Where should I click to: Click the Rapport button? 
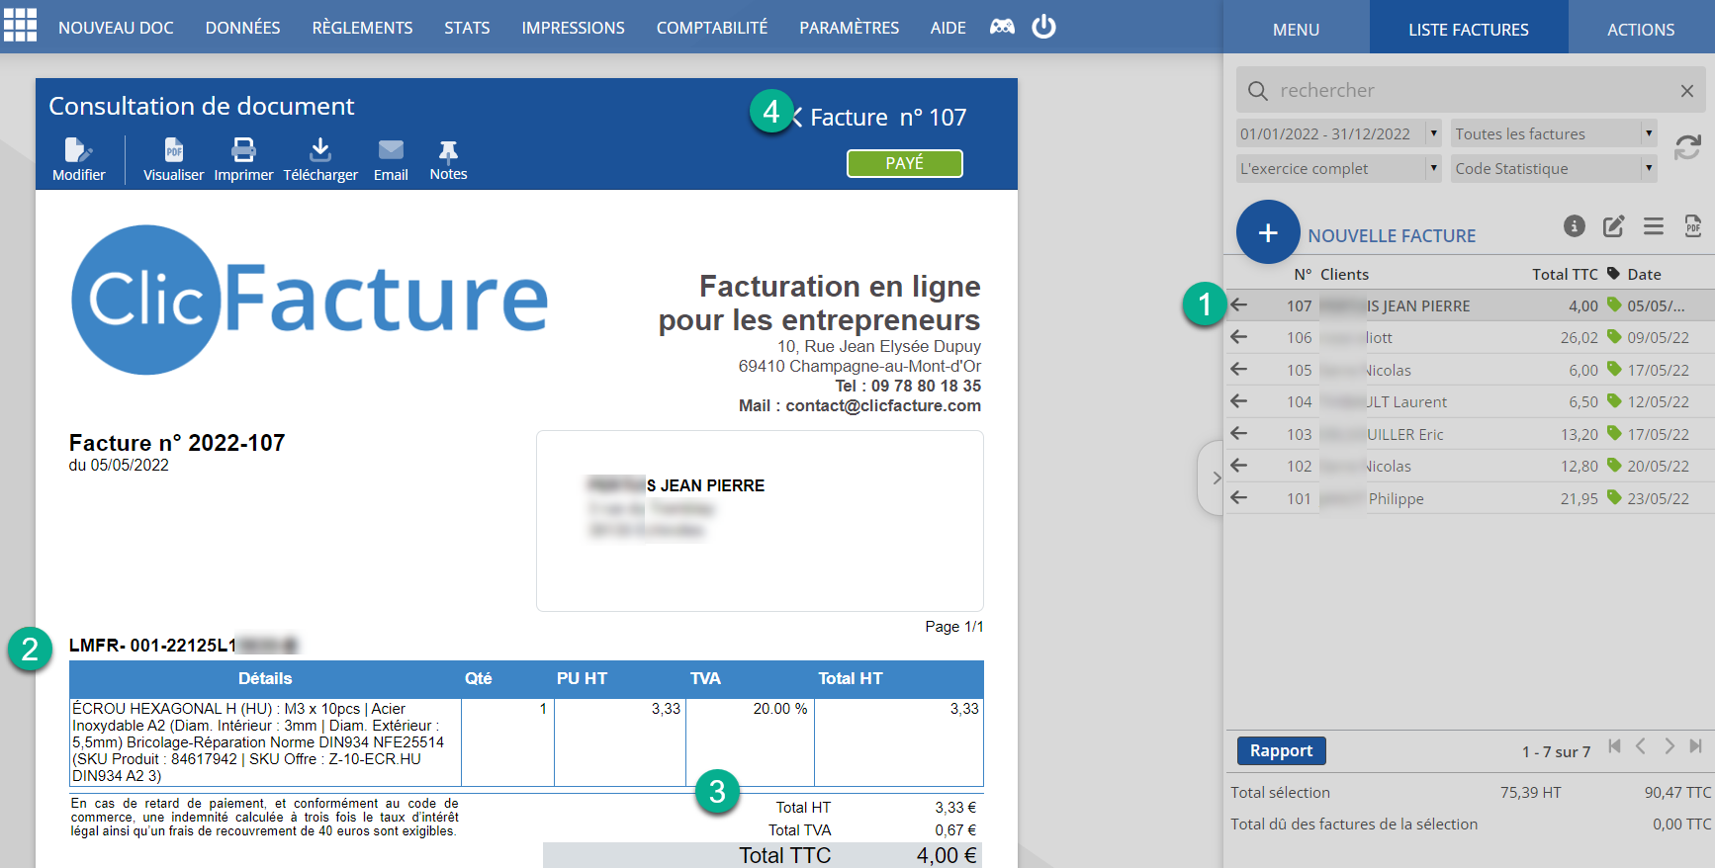(1281, 750)
